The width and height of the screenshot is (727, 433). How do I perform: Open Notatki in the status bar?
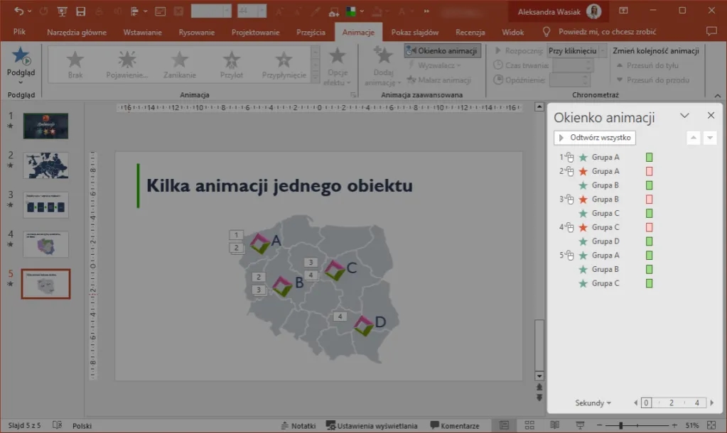click(x=298, y=426)
